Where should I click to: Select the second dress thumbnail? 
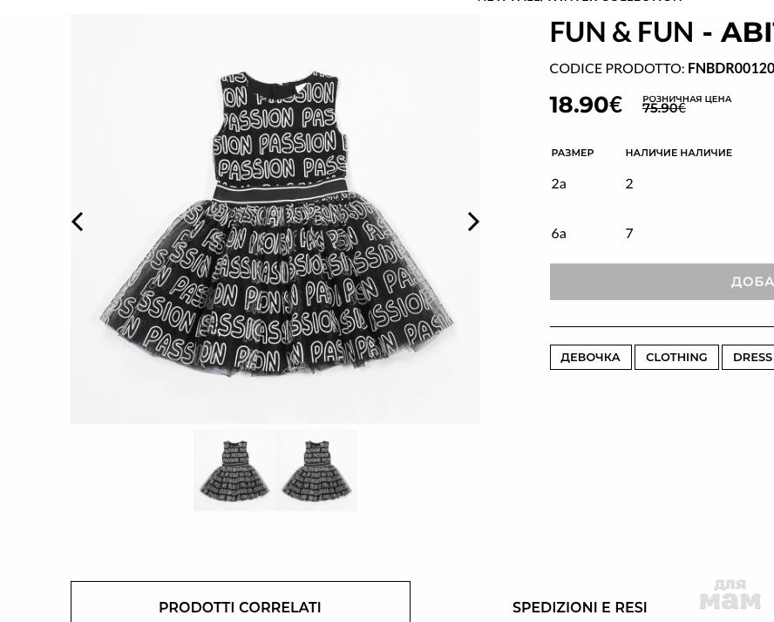(316, 470)
